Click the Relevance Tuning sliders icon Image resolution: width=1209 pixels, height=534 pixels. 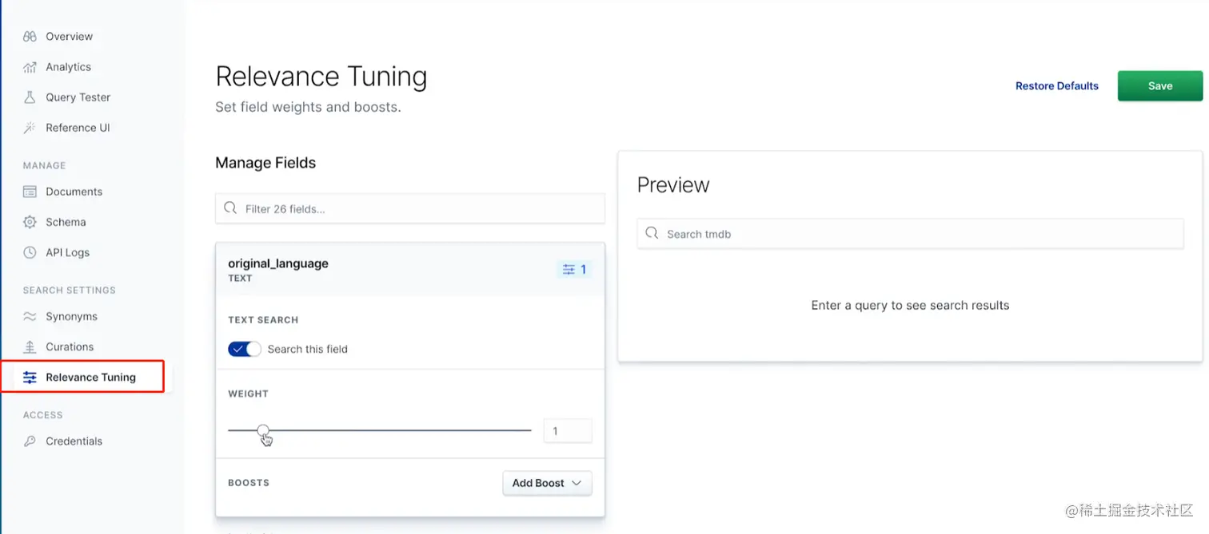pos(30,378)
